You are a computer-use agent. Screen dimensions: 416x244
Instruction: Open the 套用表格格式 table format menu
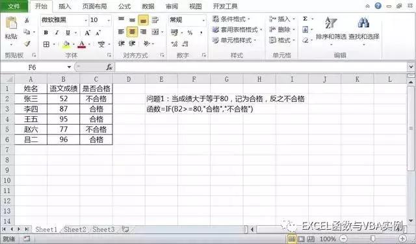click(237, 30)
